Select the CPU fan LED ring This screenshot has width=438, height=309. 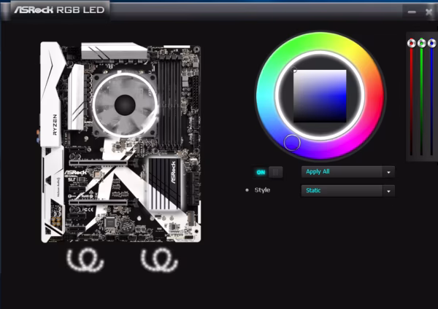(x=125, y=105)
